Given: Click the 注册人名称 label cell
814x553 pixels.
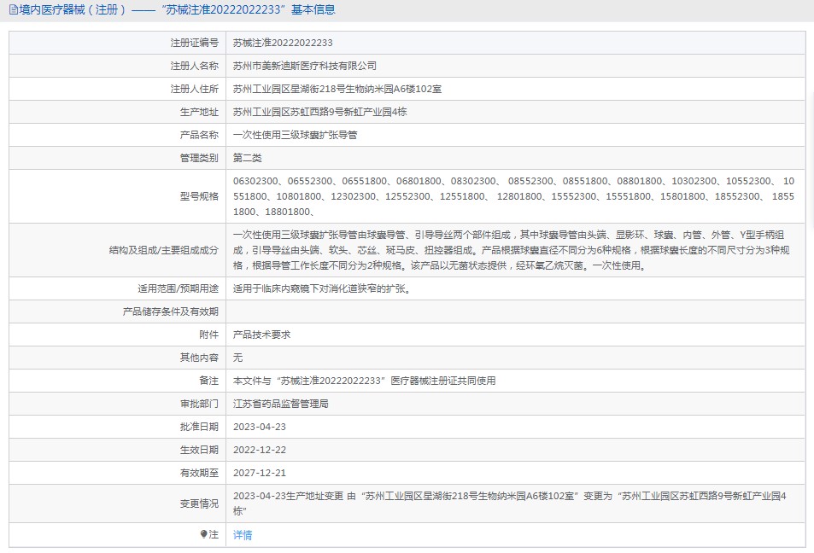Looking at the screenshot, I should pos(117,66).
